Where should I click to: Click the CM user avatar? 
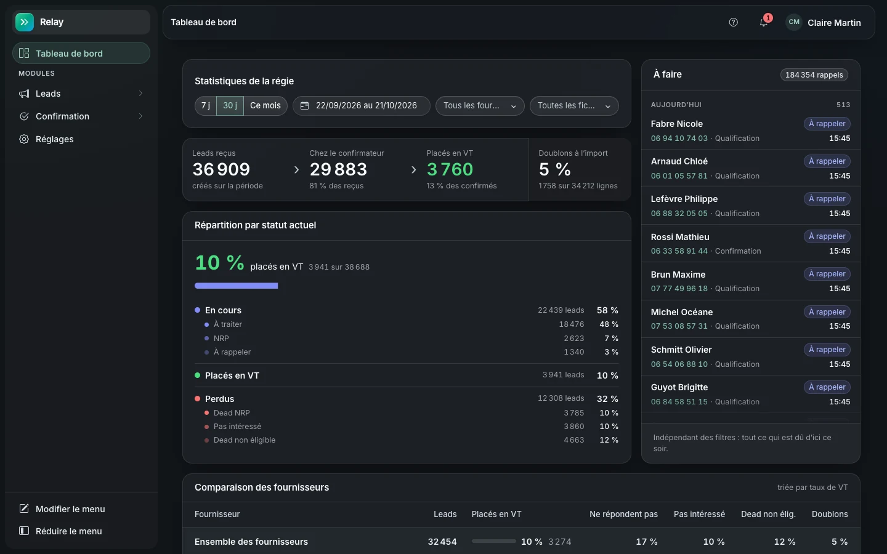point(794,22)
